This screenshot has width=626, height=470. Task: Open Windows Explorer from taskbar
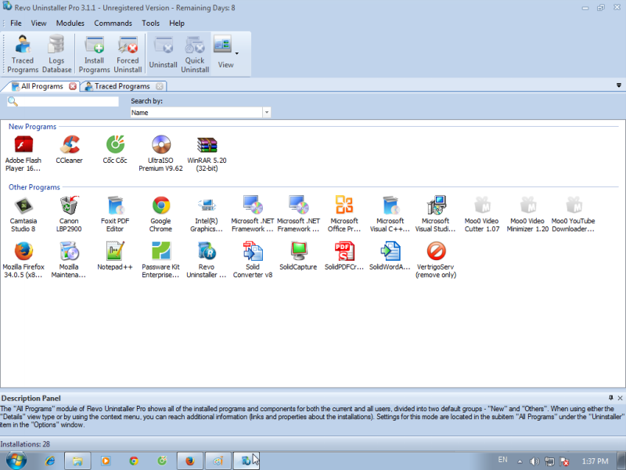click(x=77, y=461)
